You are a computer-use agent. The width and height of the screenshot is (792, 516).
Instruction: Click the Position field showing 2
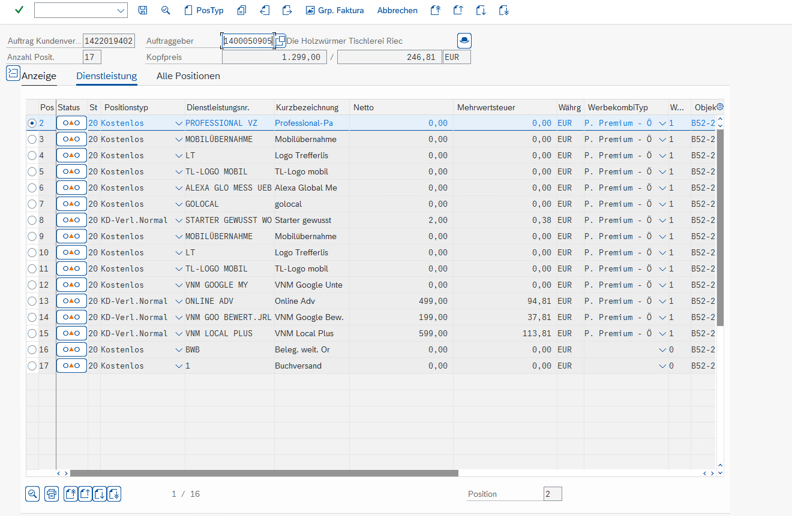click(x=553, y=494)
